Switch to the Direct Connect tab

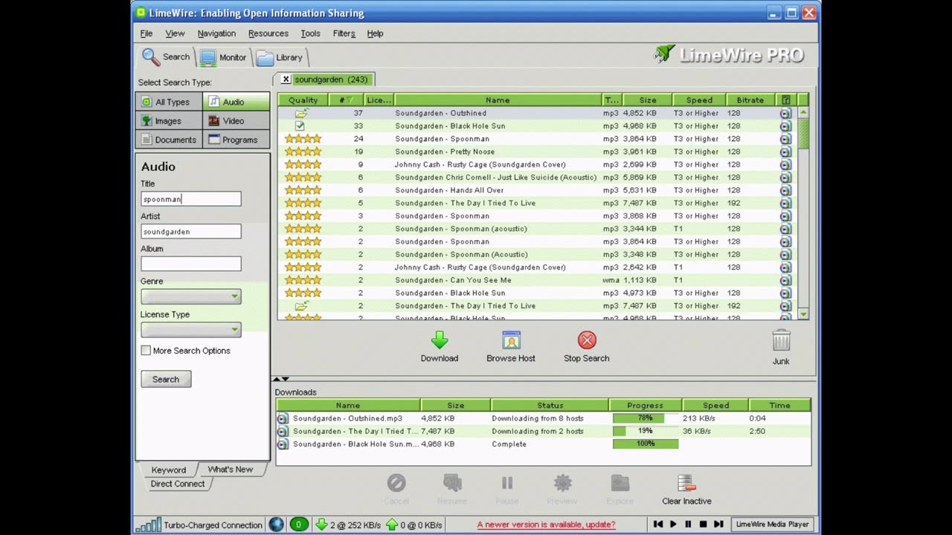[178, 484]
